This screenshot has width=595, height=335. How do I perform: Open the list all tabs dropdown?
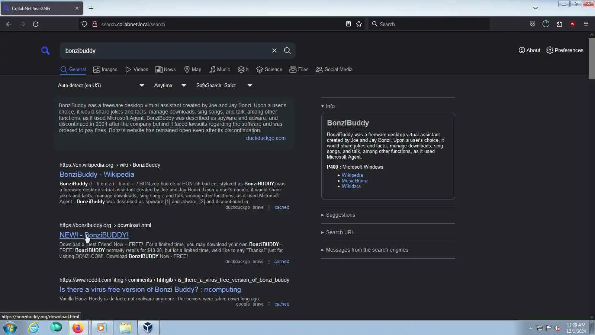tap(535, 8)
